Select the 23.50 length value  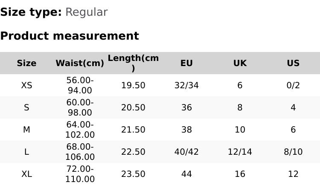[133, 174]
